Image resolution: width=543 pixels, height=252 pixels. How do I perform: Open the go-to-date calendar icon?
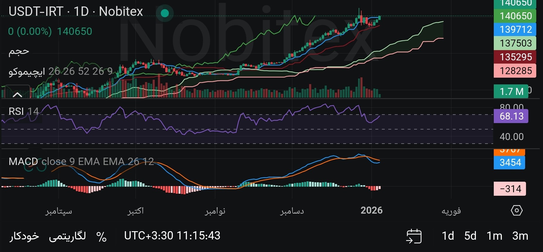[x=414, y=236]
